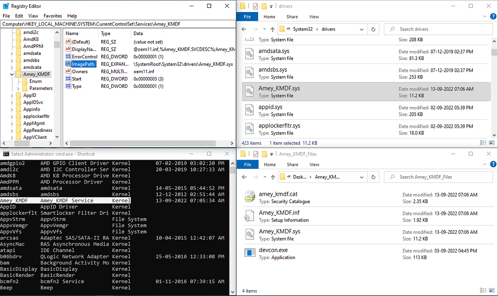
Task: Switch to the View tab in the drivers window
Action: (x=314, y=17)
